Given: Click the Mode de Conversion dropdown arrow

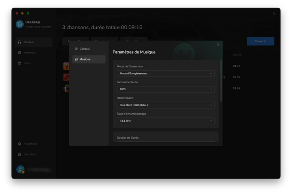Looking at the screenshot, I should [x=211, y=74].
